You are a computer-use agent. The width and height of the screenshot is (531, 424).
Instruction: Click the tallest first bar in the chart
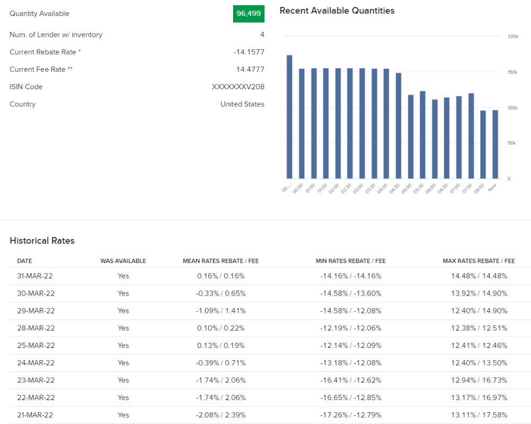(289, 117)
